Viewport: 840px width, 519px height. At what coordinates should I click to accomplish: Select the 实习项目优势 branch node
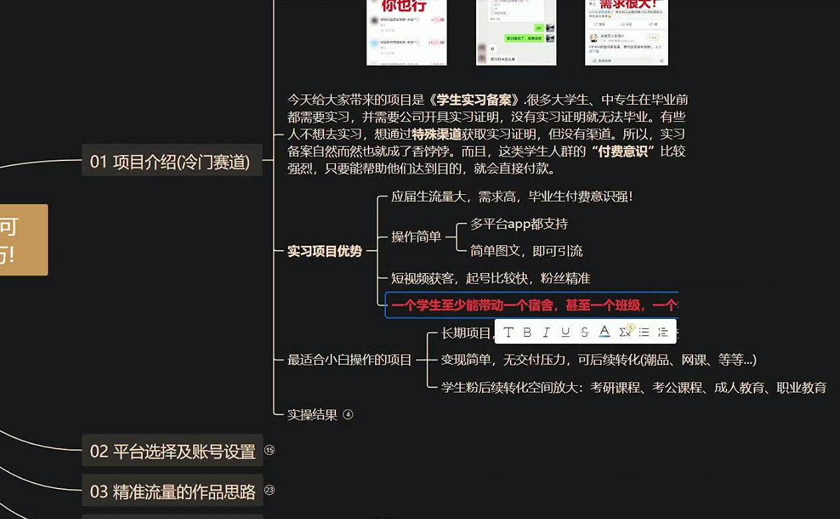click(326, 251)
